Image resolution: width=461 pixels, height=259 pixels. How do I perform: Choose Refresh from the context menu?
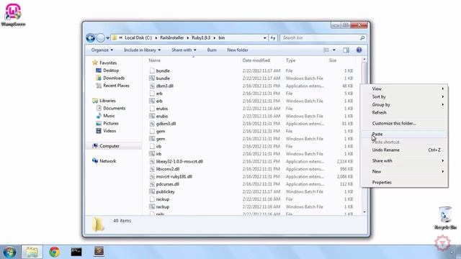point(404,112)
